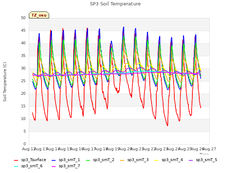Click the chart title SP3 Soil Temperature
The height and width of the screenshot is (173, 231).
(115, 4)
